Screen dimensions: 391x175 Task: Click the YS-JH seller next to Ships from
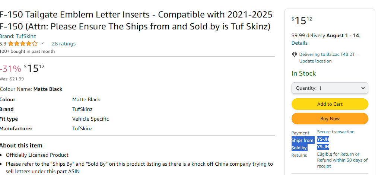323,139
